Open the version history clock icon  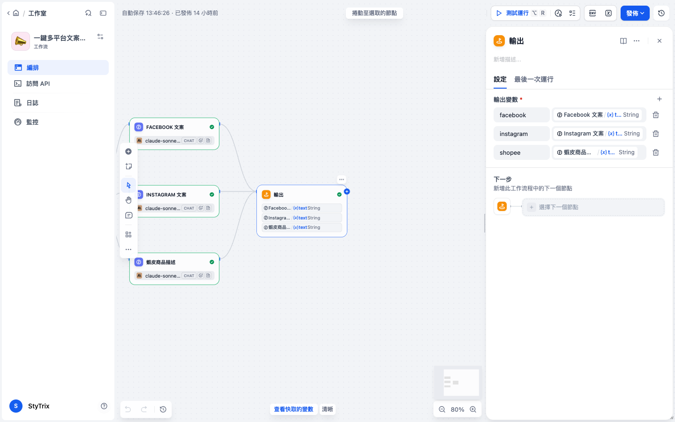pos(661,13)
